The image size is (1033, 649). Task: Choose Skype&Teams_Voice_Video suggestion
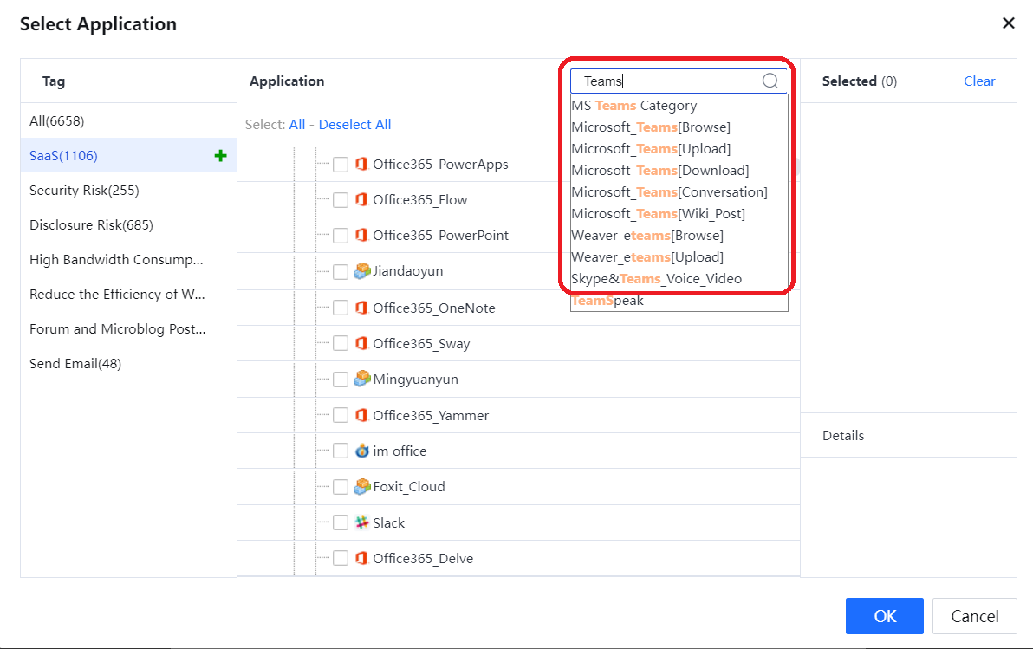pos(679,279)
